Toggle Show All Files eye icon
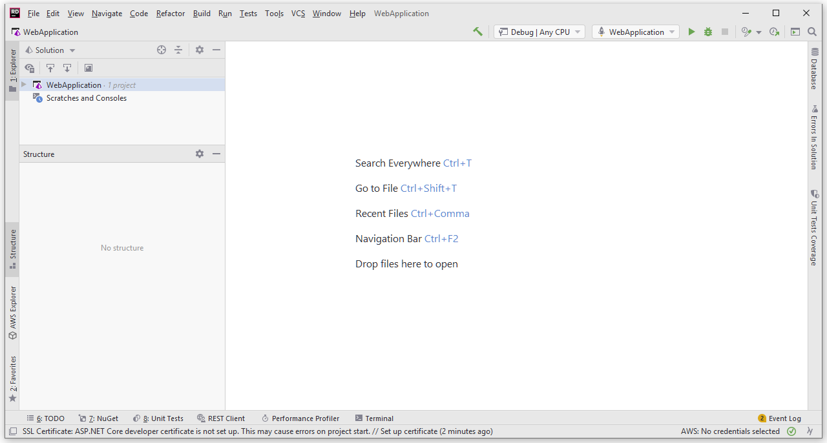Image resolution: width=827 pixels, height=443 pixels. 29,68
